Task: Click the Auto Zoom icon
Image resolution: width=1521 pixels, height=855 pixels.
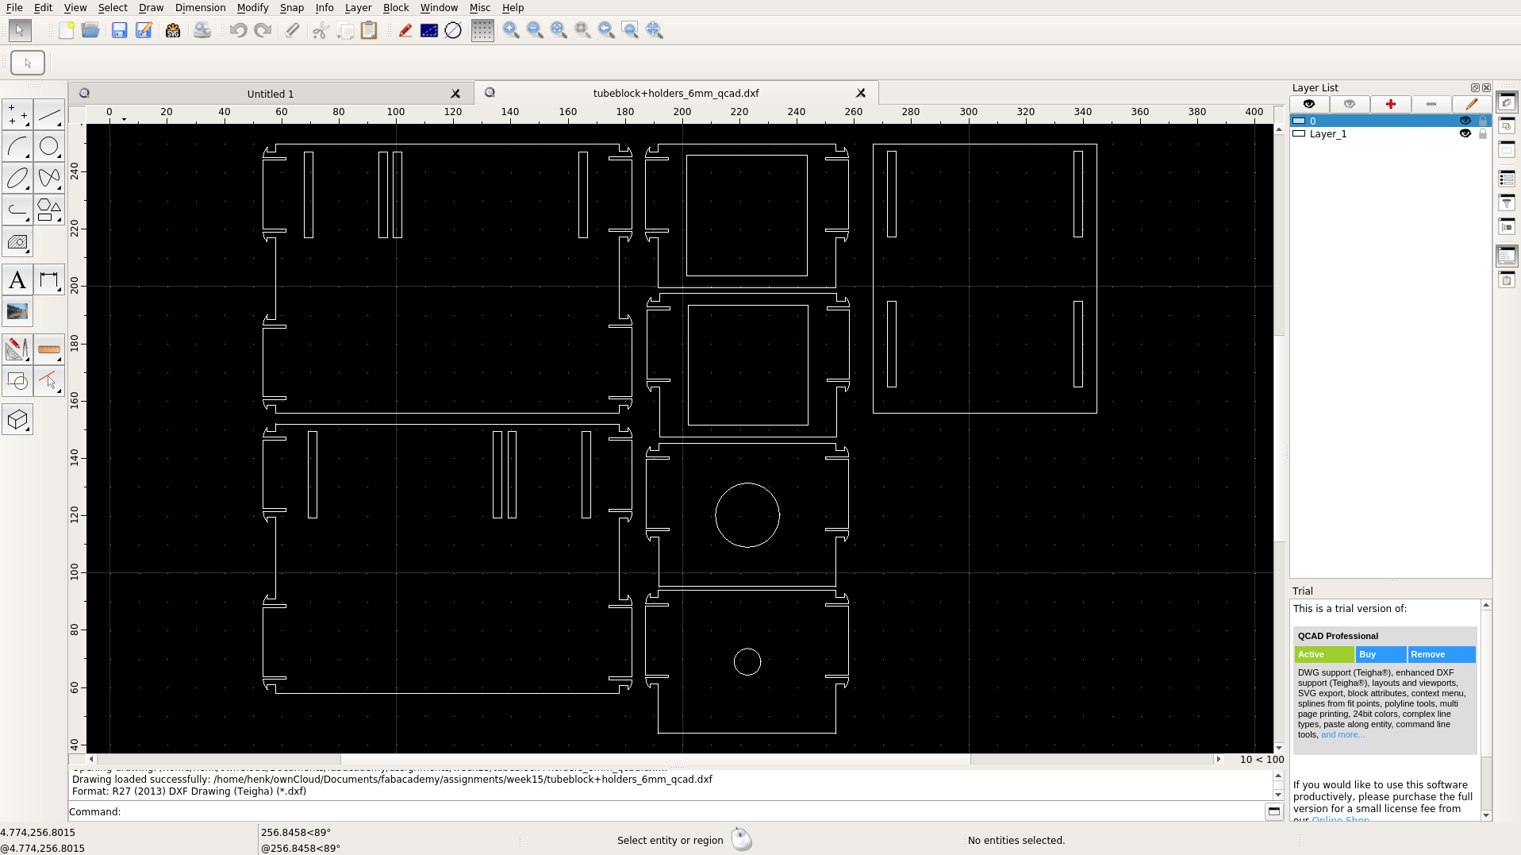Action: click(559, 30)
